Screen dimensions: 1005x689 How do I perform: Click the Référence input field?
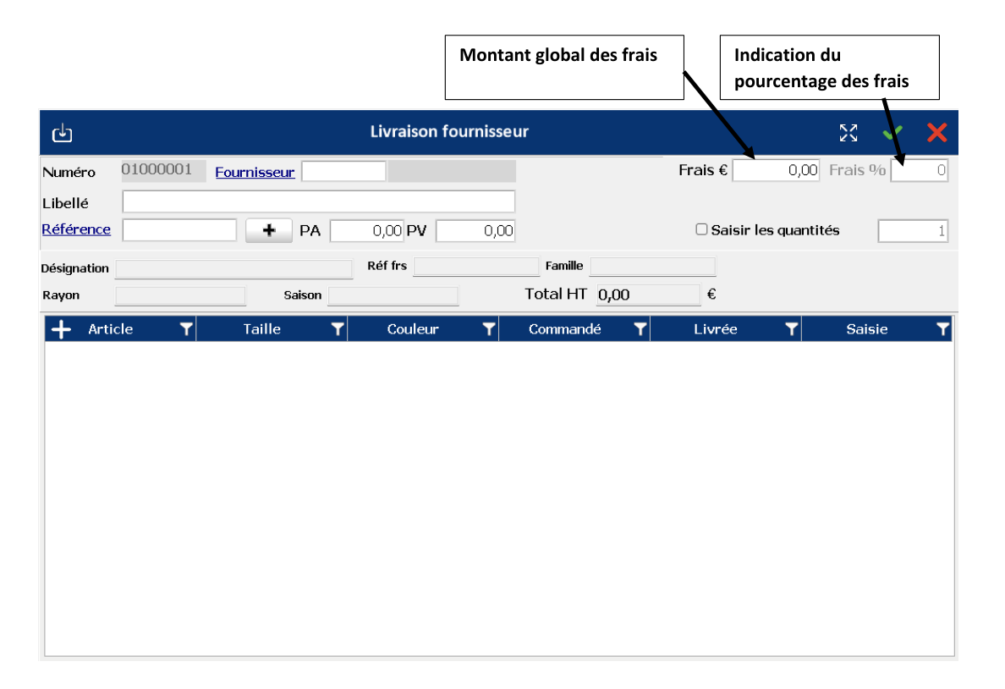pyautogui.click(x=179, y=230)
